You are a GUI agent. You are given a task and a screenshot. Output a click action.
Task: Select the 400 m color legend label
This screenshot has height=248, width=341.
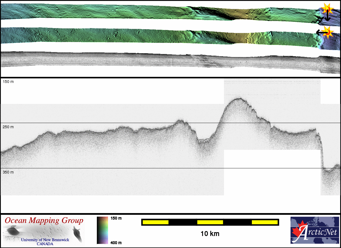coord(116,243)
